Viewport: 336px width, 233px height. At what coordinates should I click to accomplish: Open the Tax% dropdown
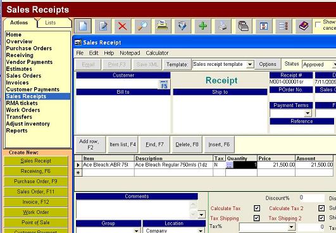coord(291,227)
